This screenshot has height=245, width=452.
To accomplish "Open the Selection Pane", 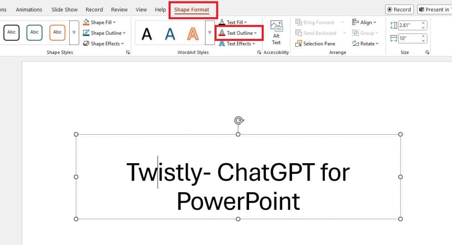I will point(315,44).
